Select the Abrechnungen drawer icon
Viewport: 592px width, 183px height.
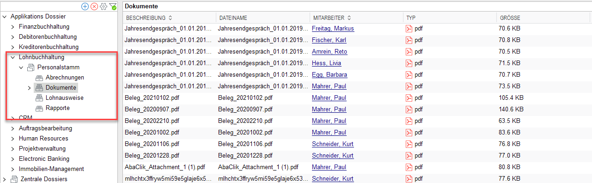39,77
